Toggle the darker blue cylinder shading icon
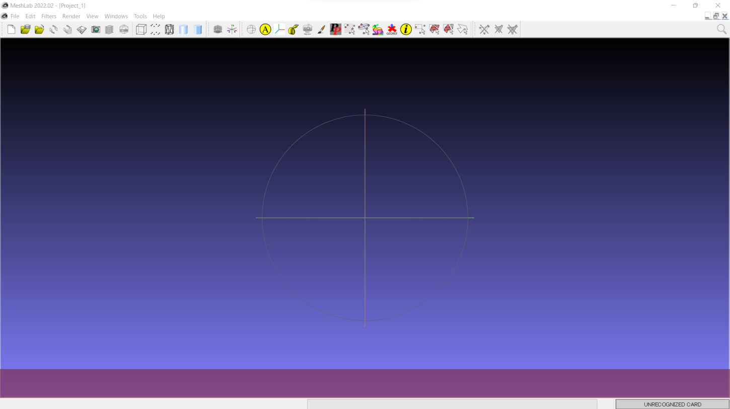The height and width of the screenshot is (409, 730). [x=198, y=30]
